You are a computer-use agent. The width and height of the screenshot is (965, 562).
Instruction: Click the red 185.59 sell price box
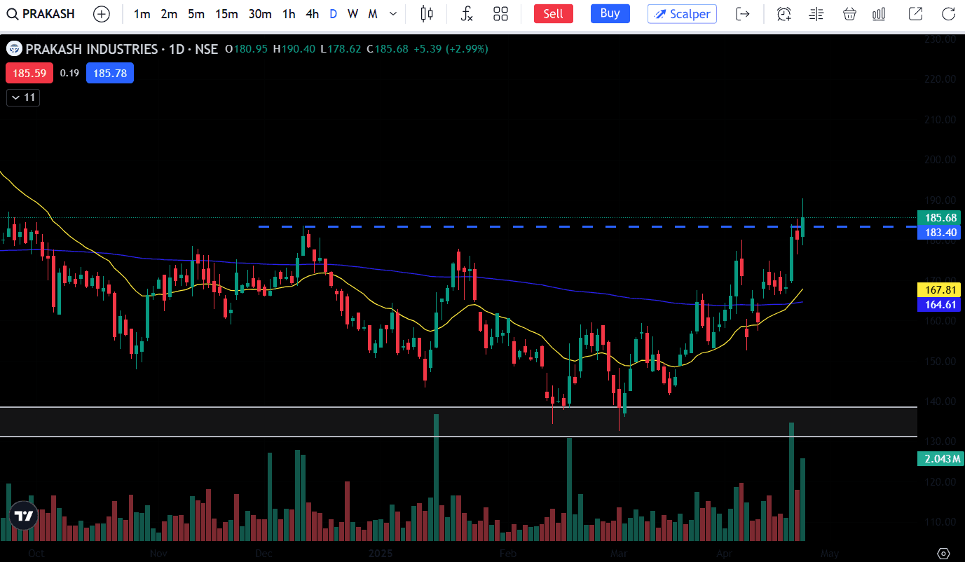29,73
